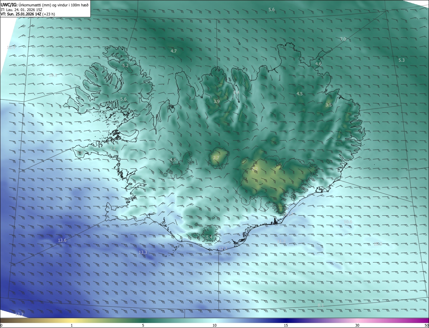
Task: Click the 0 tick on the colour scale
Action: (1, 325)
